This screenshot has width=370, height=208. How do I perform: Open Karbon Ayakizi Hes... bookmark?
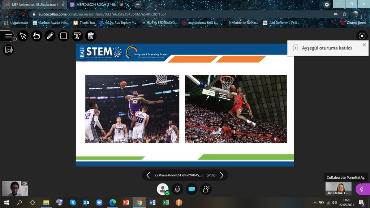coord(51,23)
